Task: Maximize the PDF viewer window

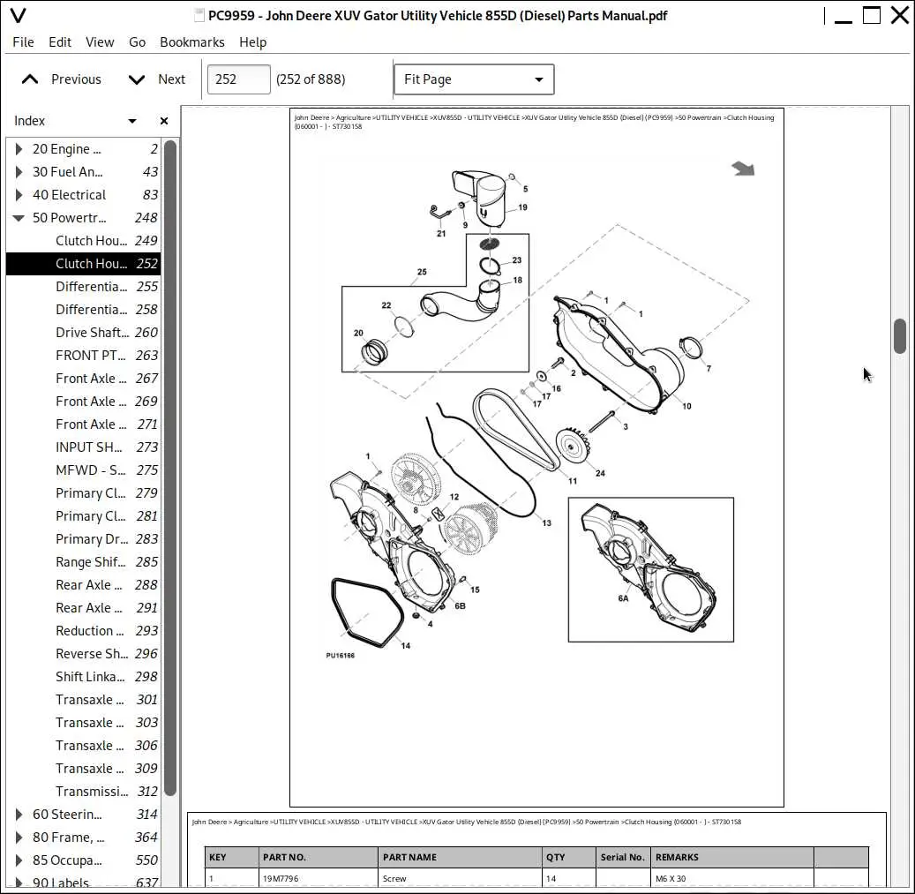Action: [871, 15]
